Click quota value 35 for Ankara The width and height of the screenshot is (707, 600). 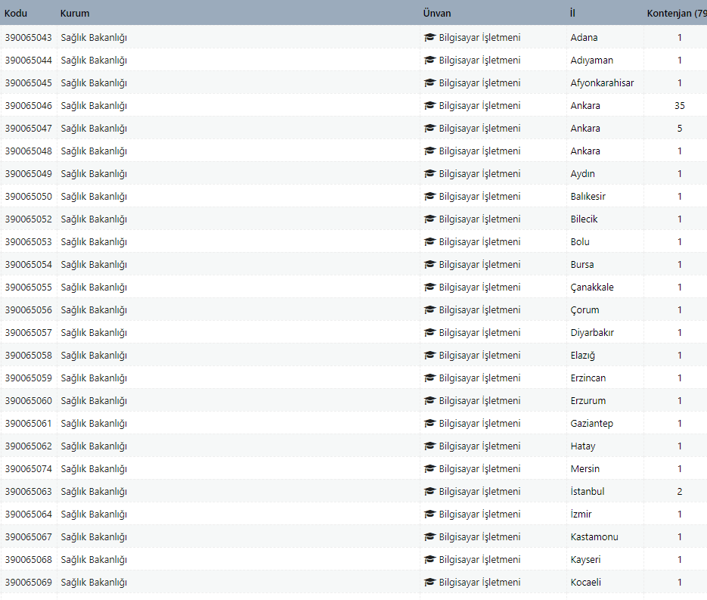680,106
